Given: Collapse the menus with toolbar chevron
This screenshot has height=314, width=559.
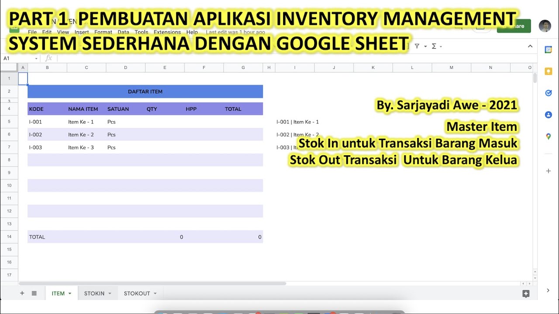Looking at the screenshot, I should (x=530, y=46).
